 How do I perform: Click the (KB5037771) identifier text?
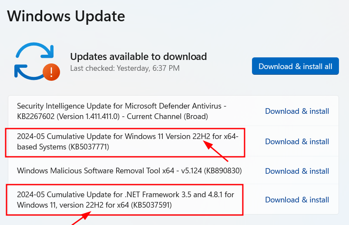click(88, 147)
